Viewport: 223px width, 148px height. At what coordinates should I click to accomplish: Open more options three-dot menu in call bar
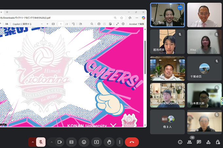pos(120,142)
